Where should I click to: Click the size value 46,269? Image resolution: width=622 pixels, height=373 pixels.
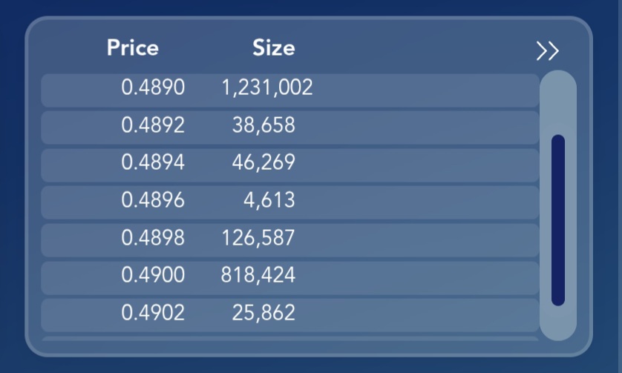click(x=263, y=162)
